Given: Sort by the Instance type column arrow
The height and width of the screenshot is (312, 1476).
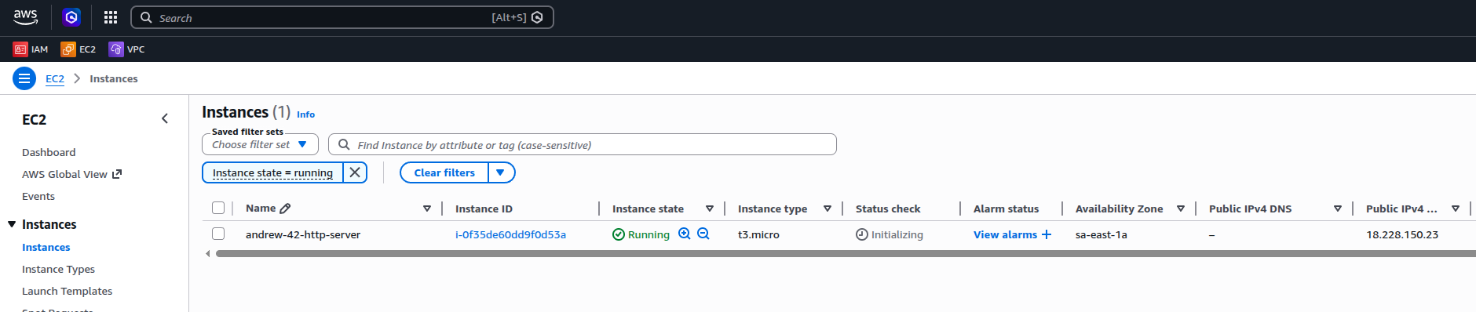Looking at the screenshot, I should pos(828,209).
